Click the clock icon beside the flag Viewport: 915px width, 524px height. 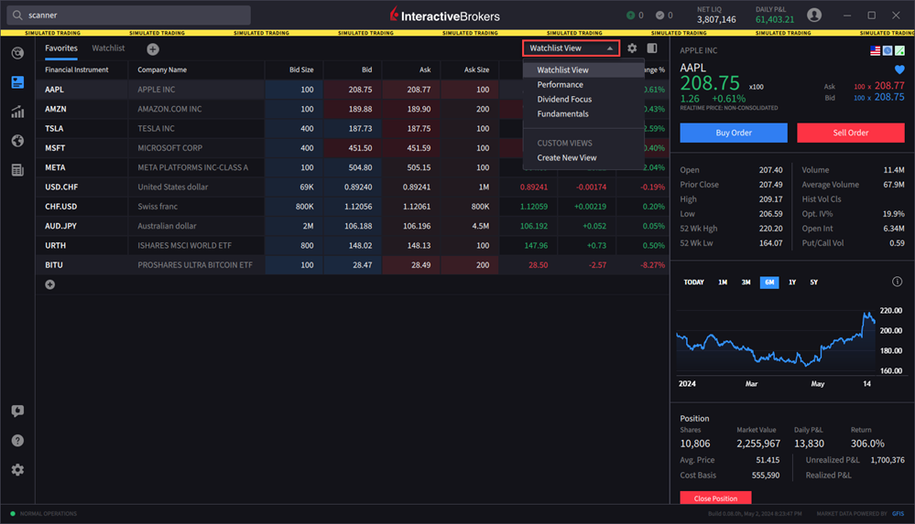(887, 50)
